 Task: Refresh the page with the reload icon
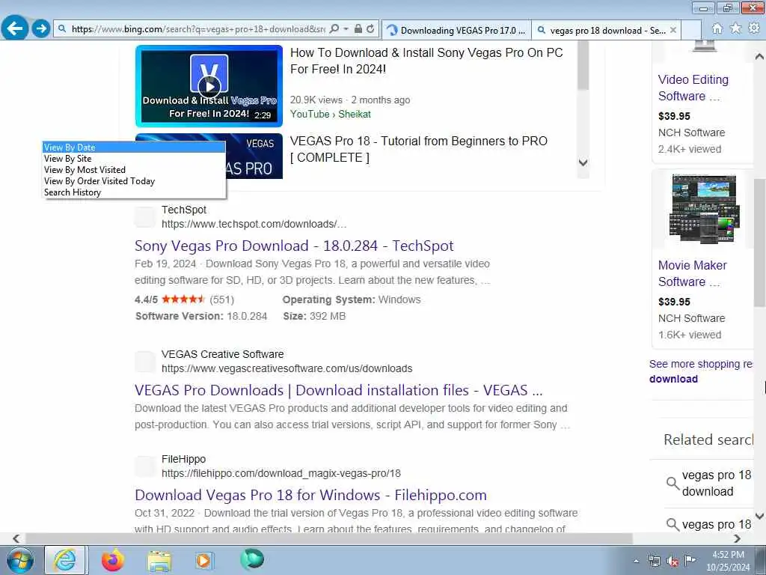click(370, 29)
